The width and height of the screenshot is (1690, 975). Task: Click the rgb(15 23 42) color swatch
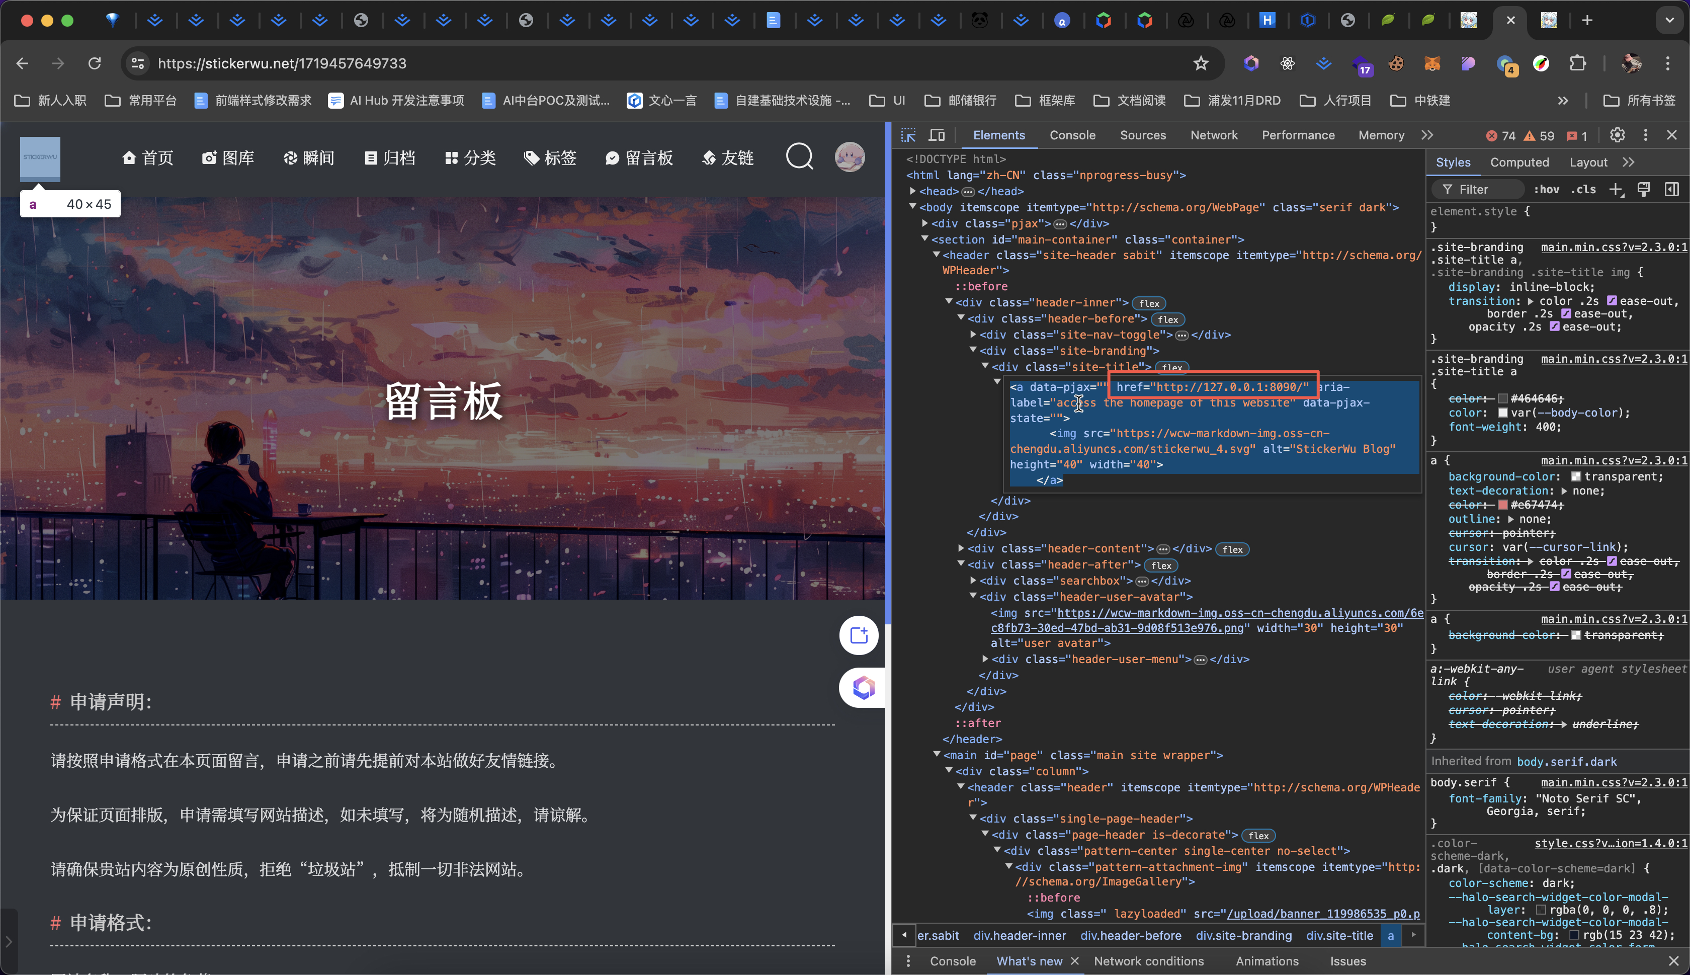[x=1574, y=935]
